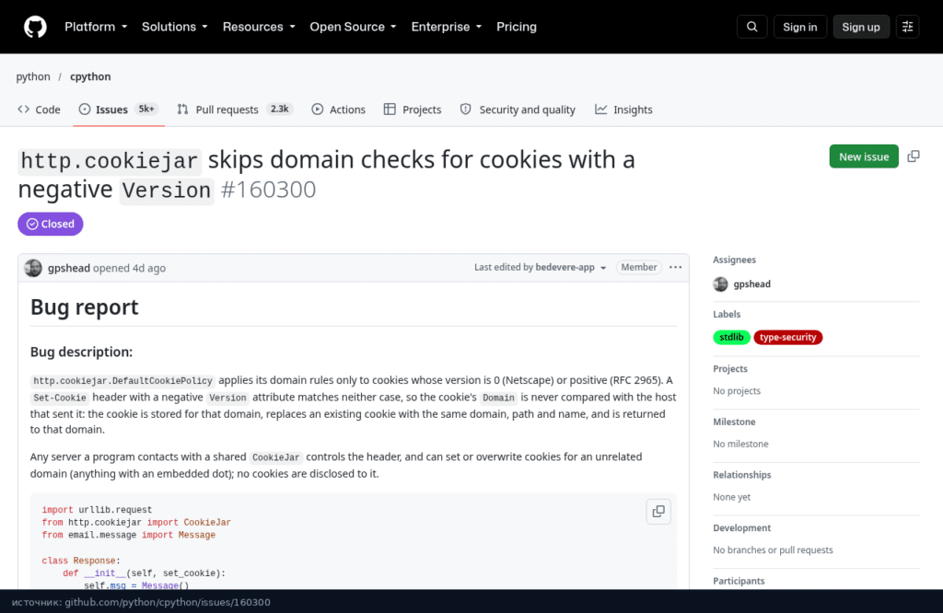Open the Projects tab

tap(413, 110)
